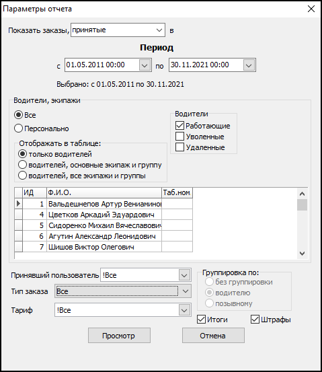Click the 'Отмена' button
The height and width of the screenshot is (372, 322).
(x=213, y=336)
